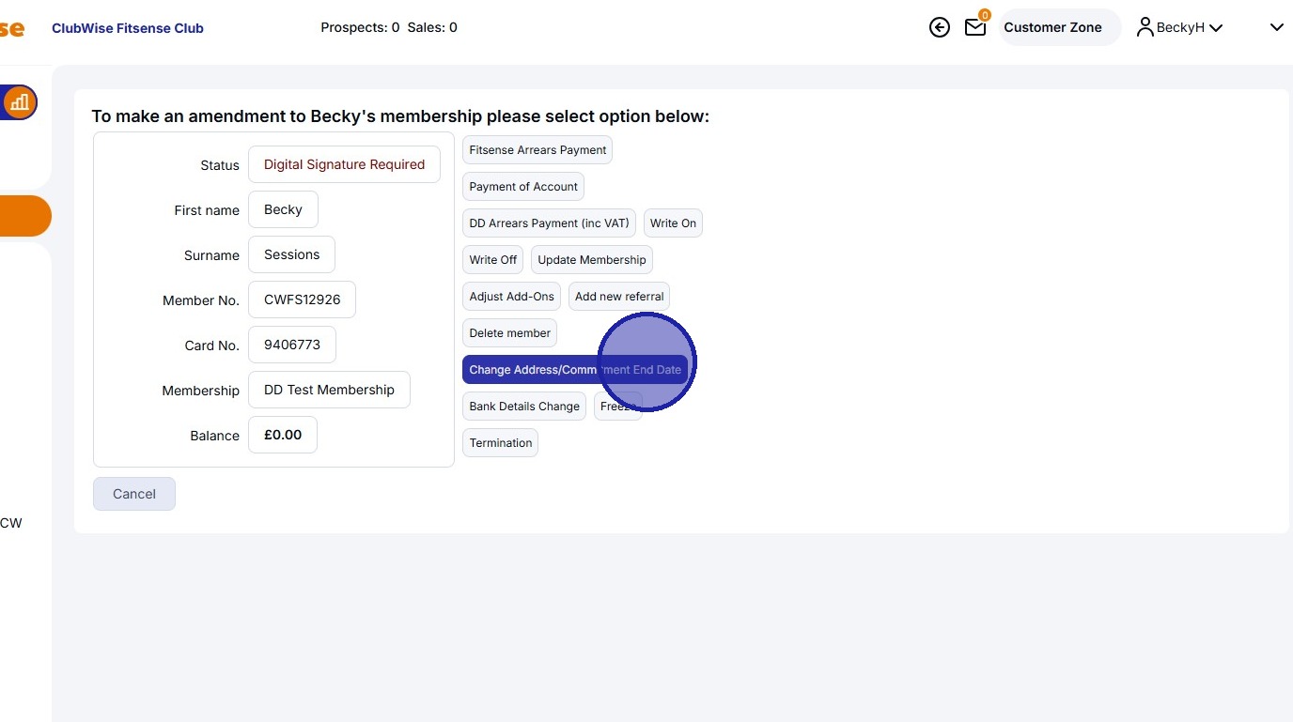Select Adjust Add-Ons
The height and width of the screenshot is (722, 1293).
point(511,296)
